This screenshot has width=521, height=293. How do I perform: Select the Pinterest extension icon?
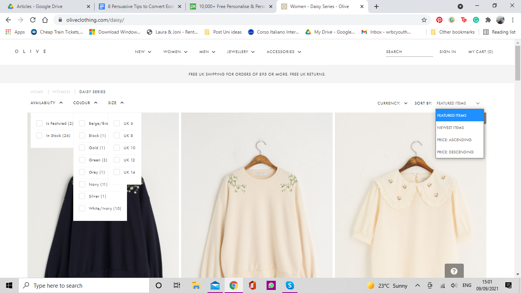point(439,19)
